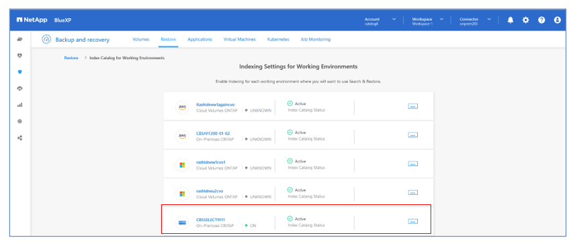The height and width of the screenshot is (246, 579).
Task: Click the AWS icon beside Rashidnew1againcvo
Action: (x=182, y=107)
